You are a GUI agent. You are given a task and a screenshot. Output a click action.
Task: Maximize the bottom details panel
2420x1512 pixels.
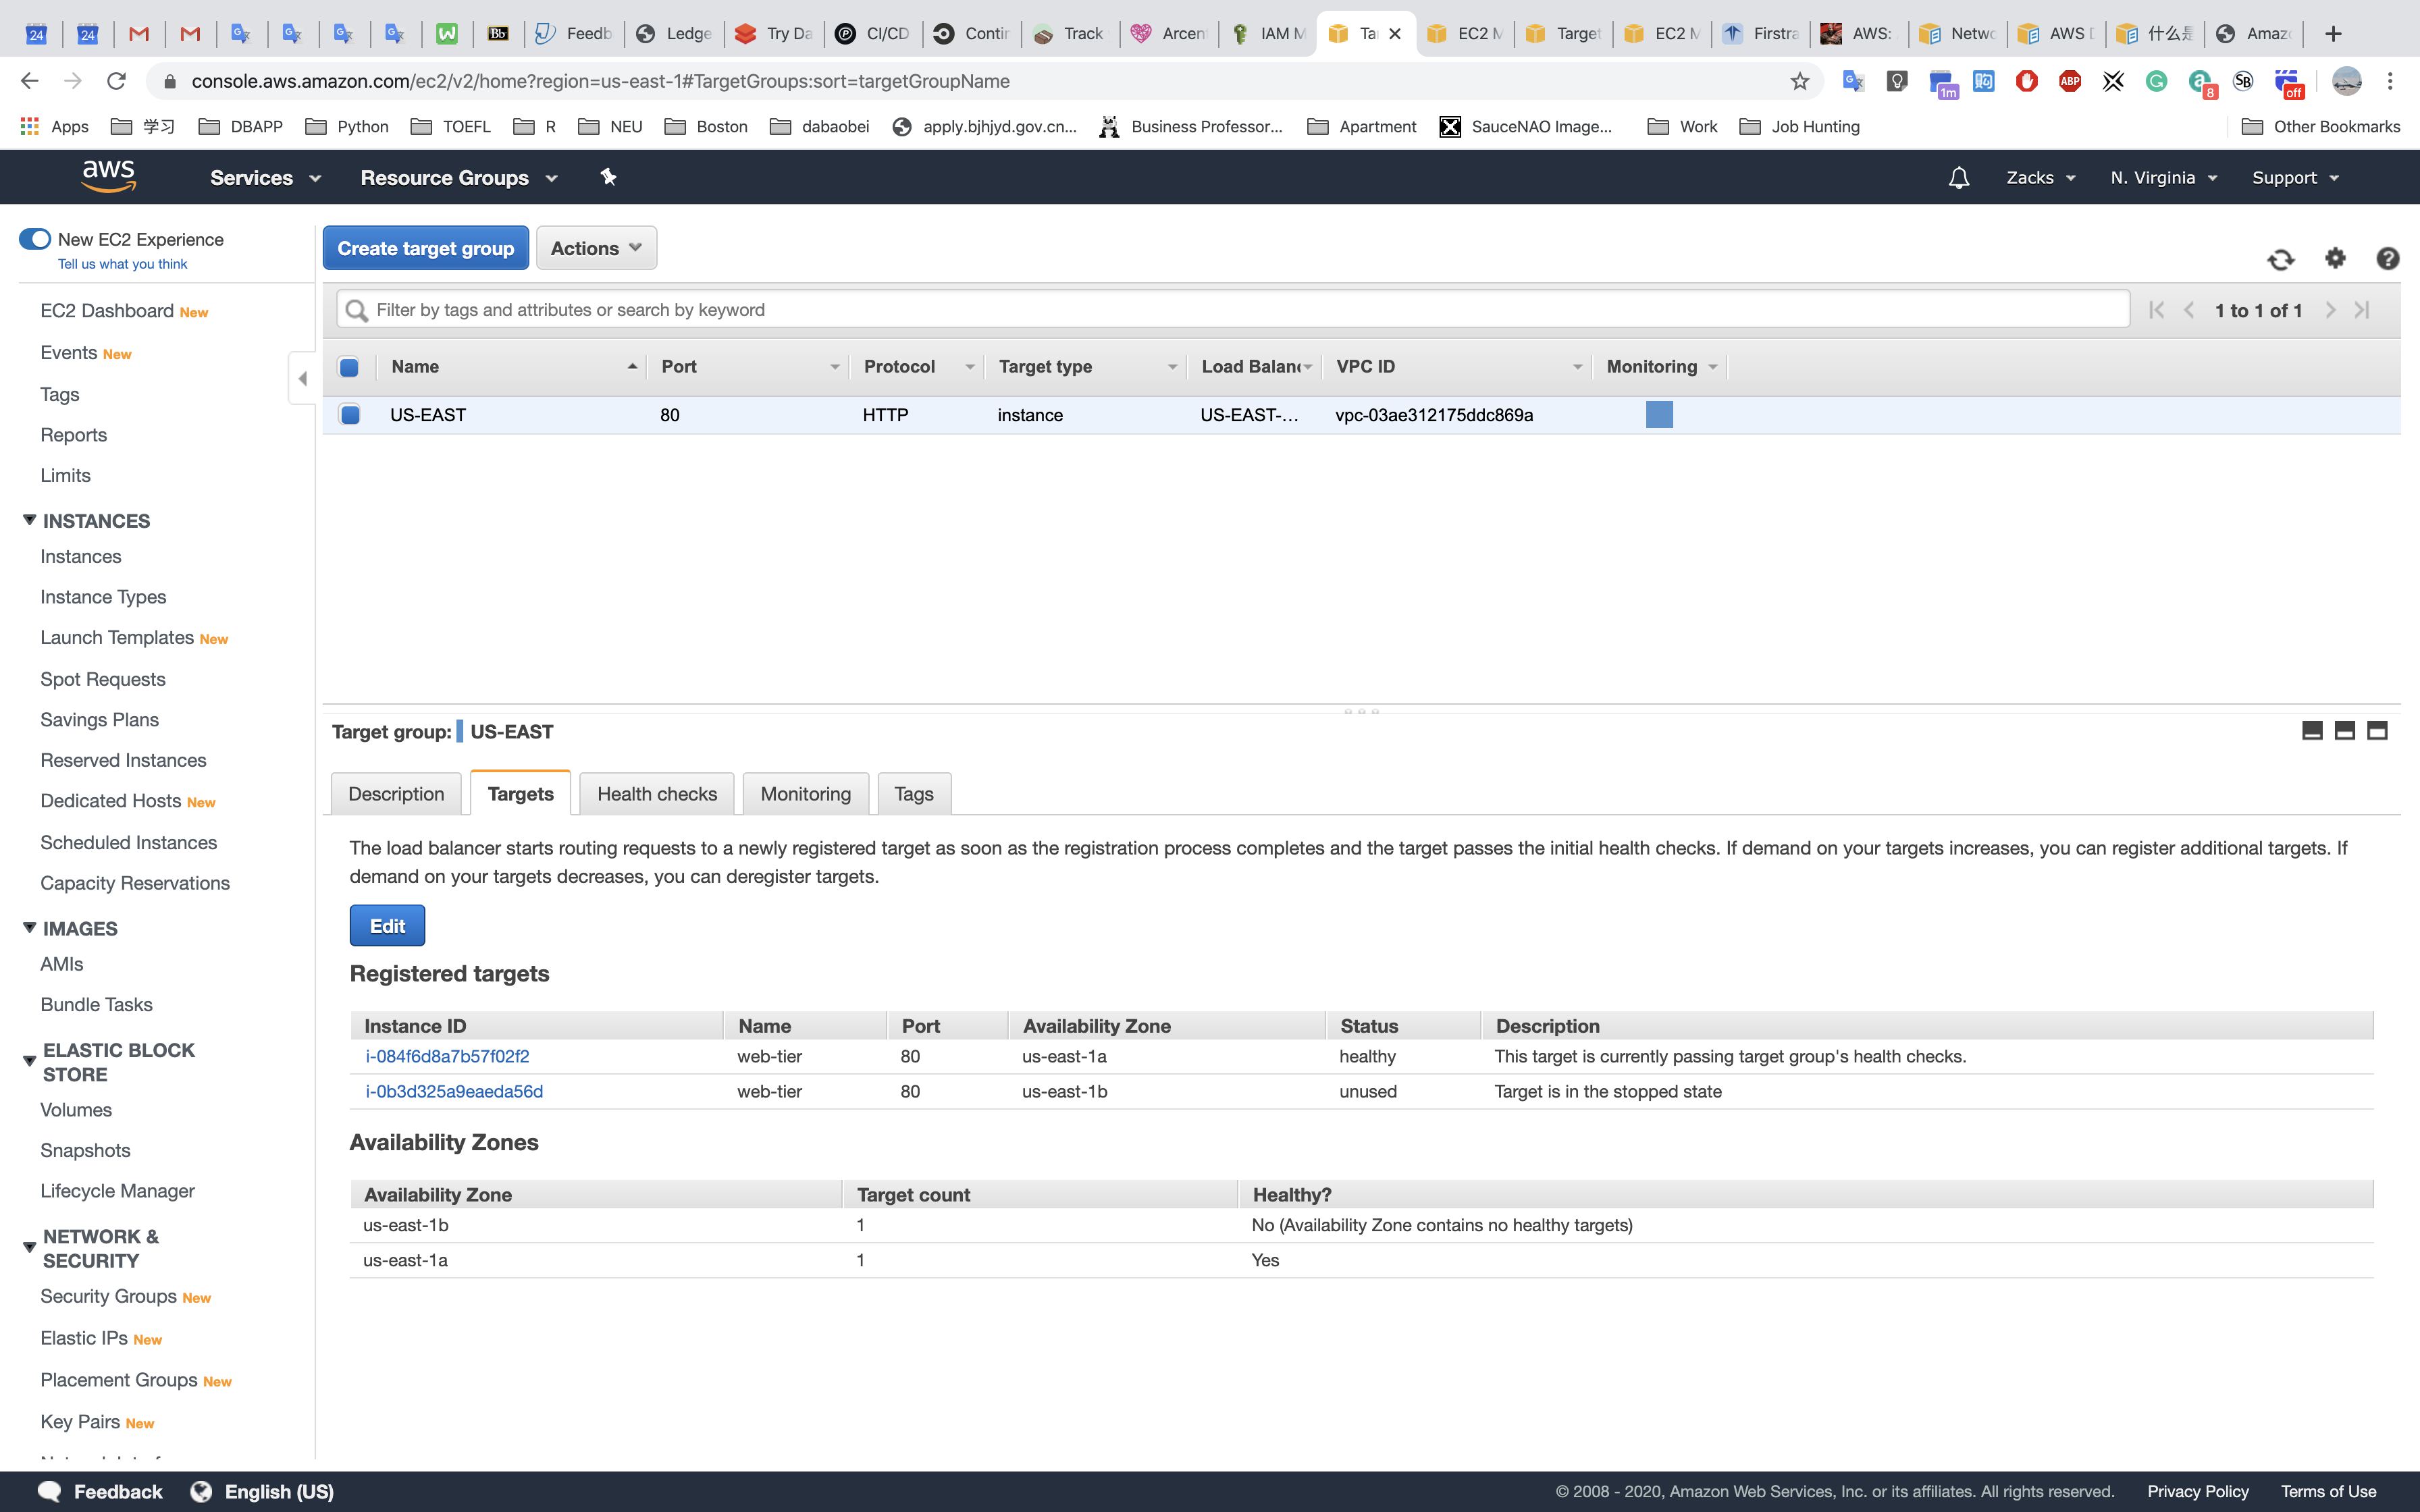pos(2377,731)
